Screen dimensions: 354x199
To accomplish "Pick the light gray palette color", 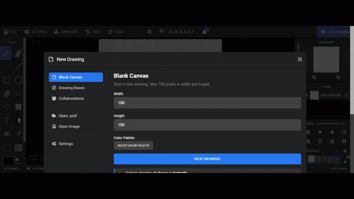I will click(x=312, y=159).
